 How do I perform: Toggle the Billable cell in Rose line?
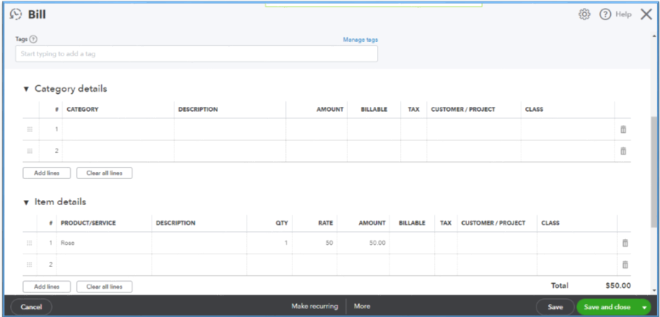point(412,243)
